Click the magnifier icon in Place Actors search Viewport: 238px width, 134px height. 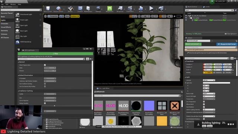click(x=41, y=10)
